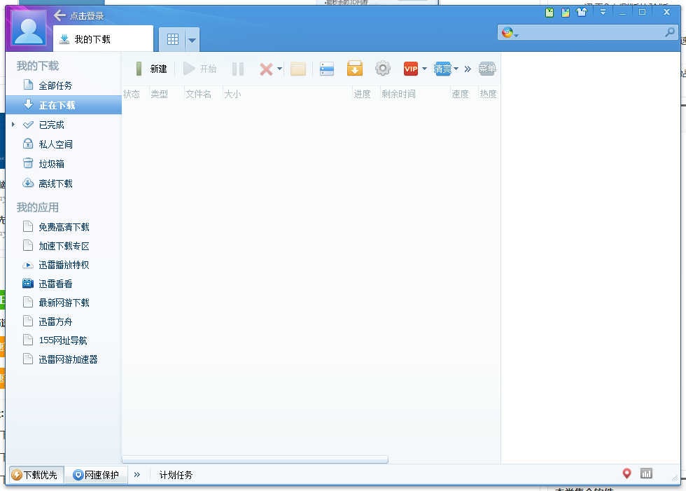Open 离线下载 offline download

pos(55,184)
